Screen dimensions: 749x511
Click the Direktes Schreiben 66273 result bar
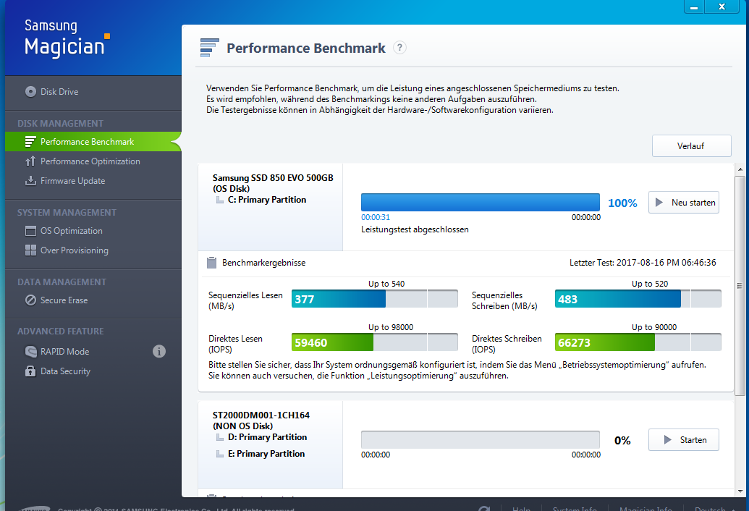[x=638, y=342]
